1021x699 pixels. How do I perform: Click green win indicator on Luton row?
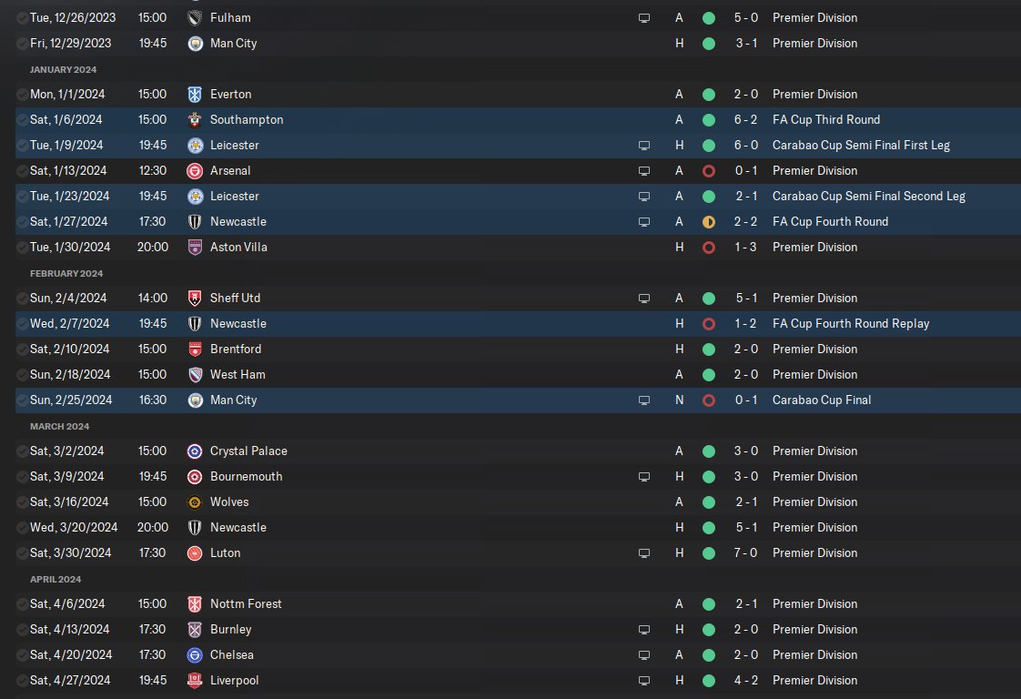pos(709,552)
